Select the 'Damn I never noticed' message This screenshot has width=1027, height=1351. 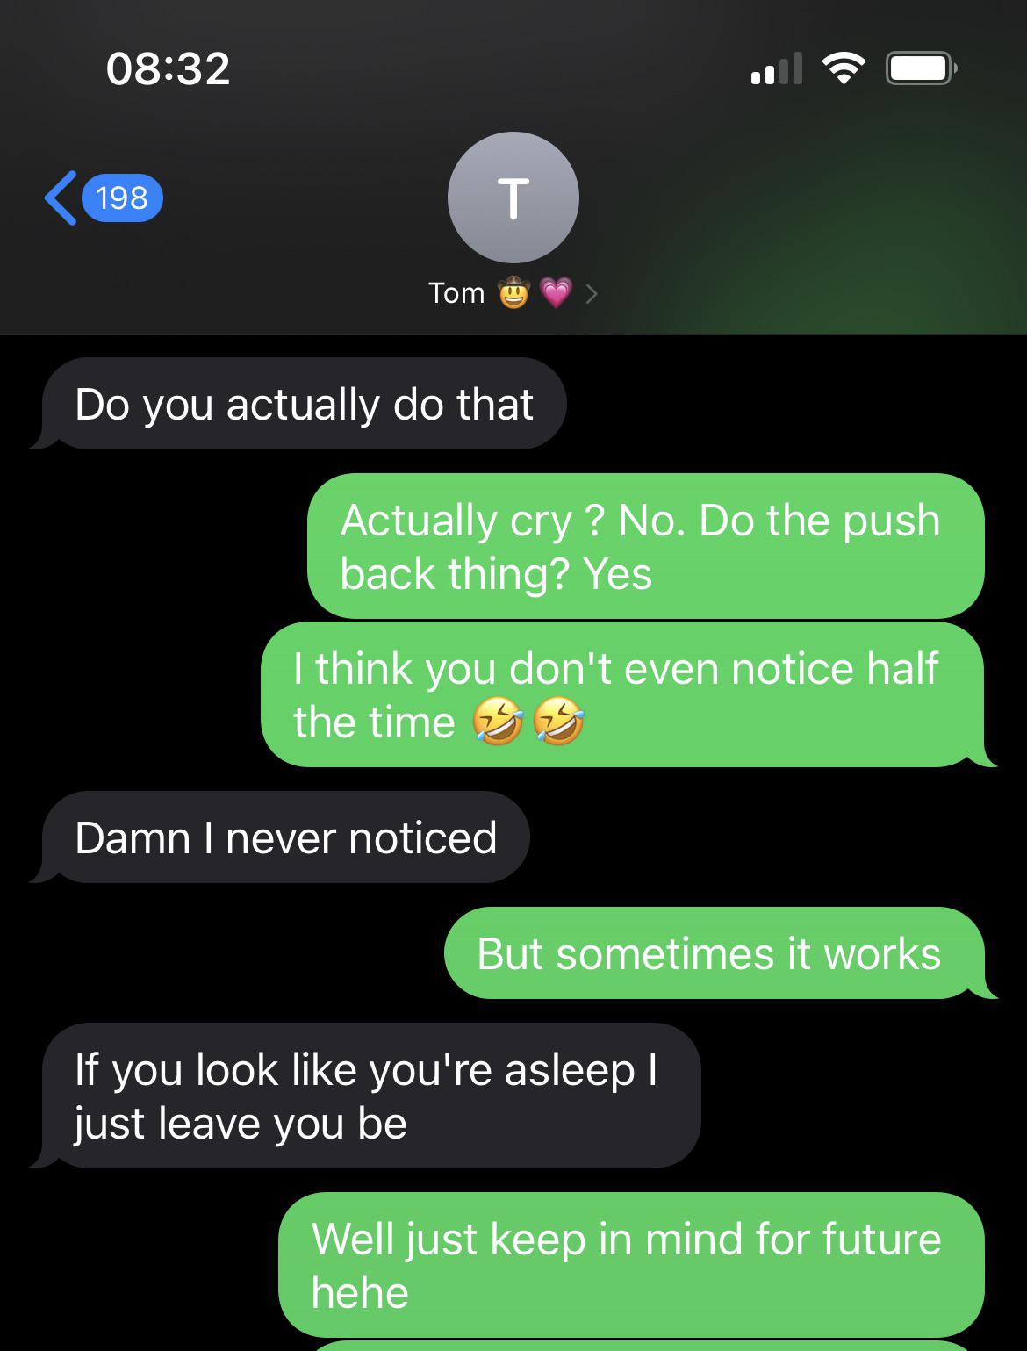coord(285,837)
